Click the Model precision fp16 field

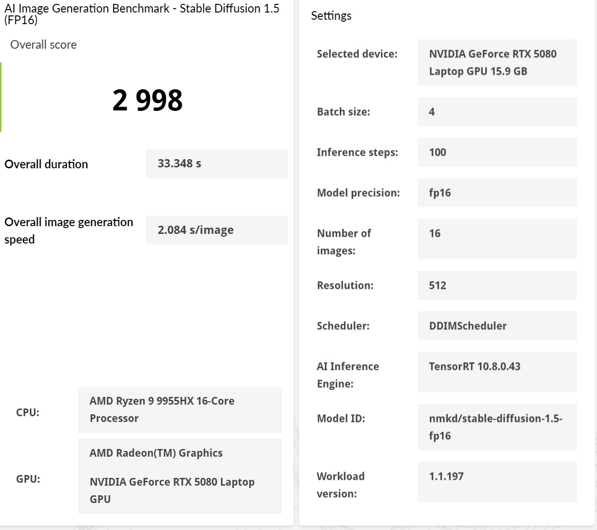(x=497, y=193)
